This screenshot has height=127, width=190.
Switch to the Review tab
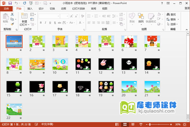(93, 9)
